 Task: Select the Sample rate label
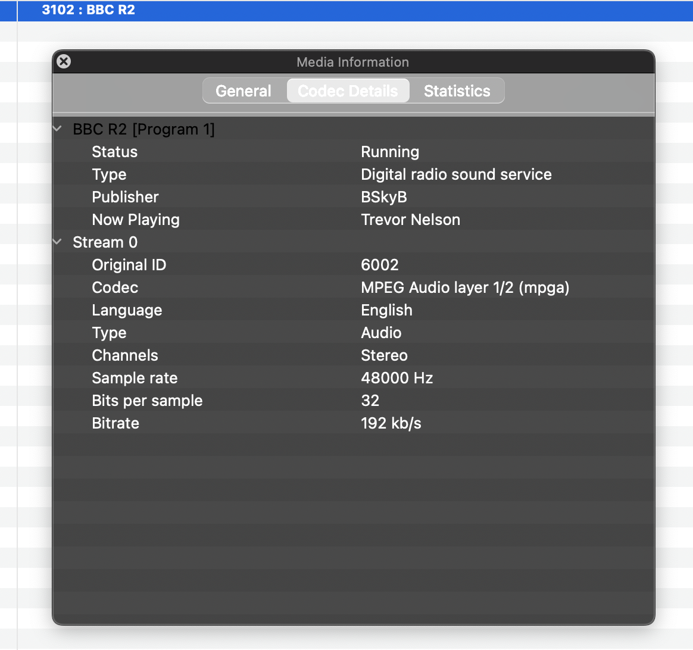[x=135, y=378]
